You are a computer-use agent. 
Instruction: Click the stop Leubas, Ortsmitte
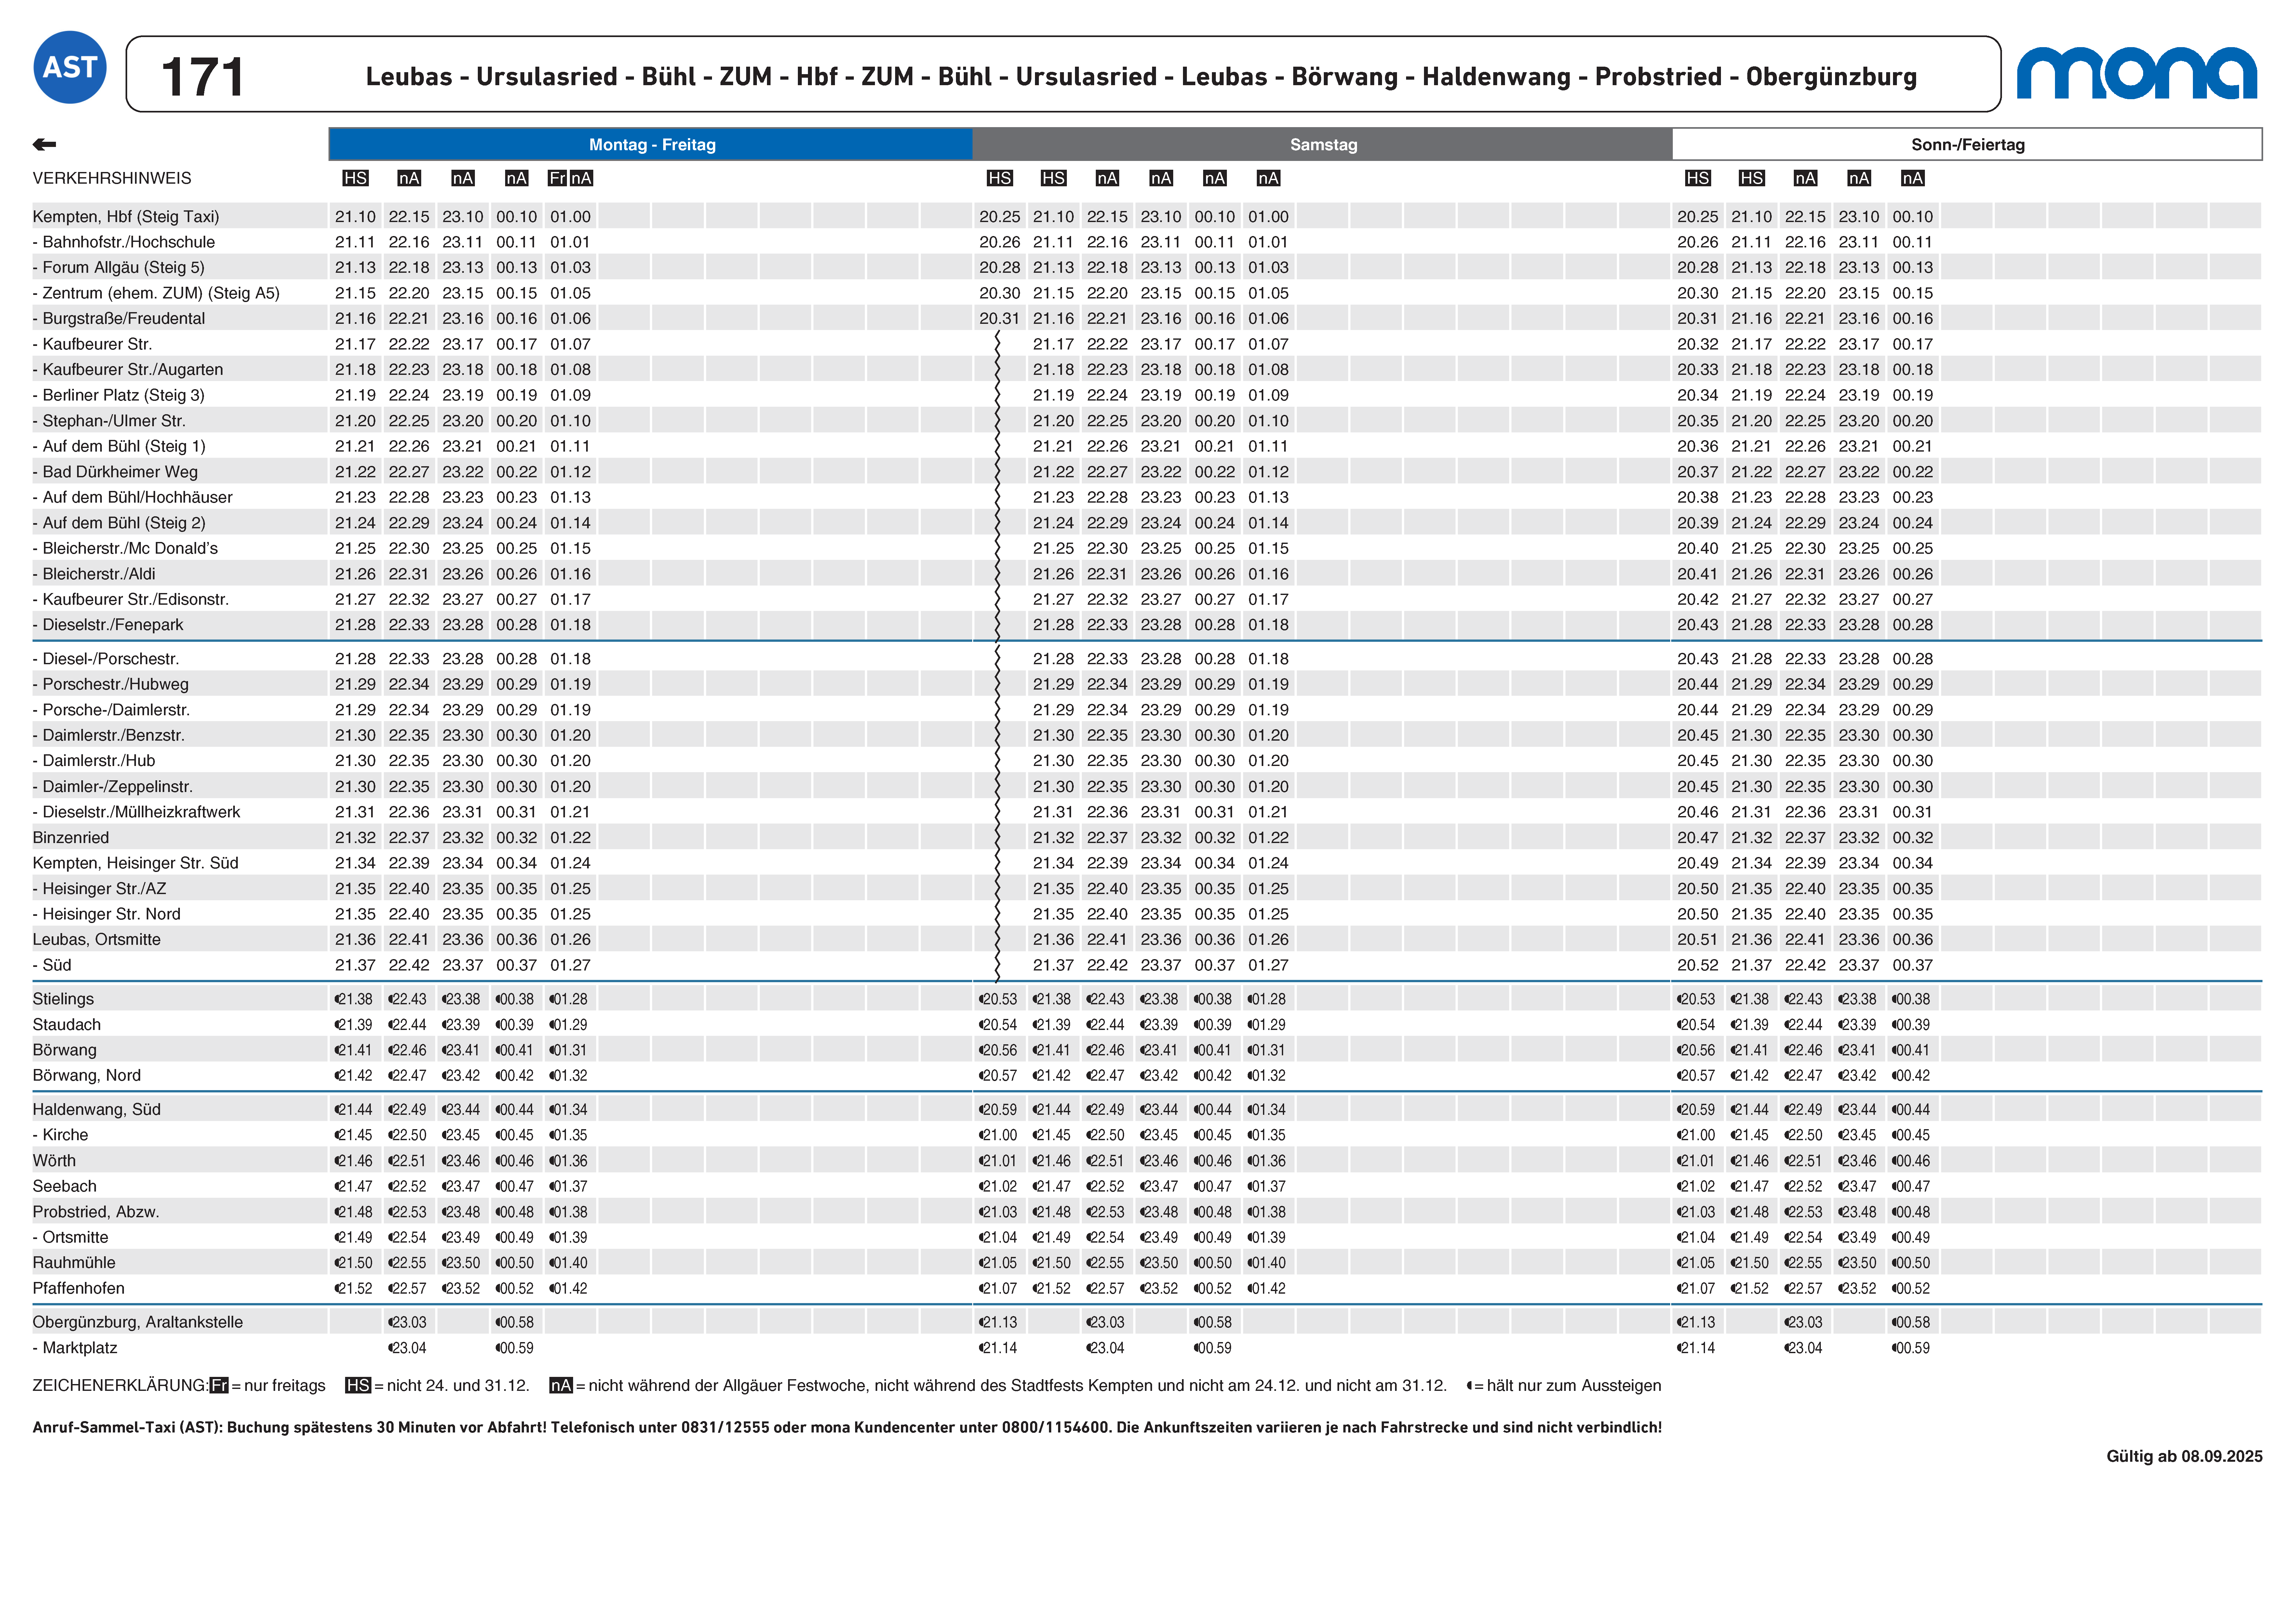tap(97, 939)
